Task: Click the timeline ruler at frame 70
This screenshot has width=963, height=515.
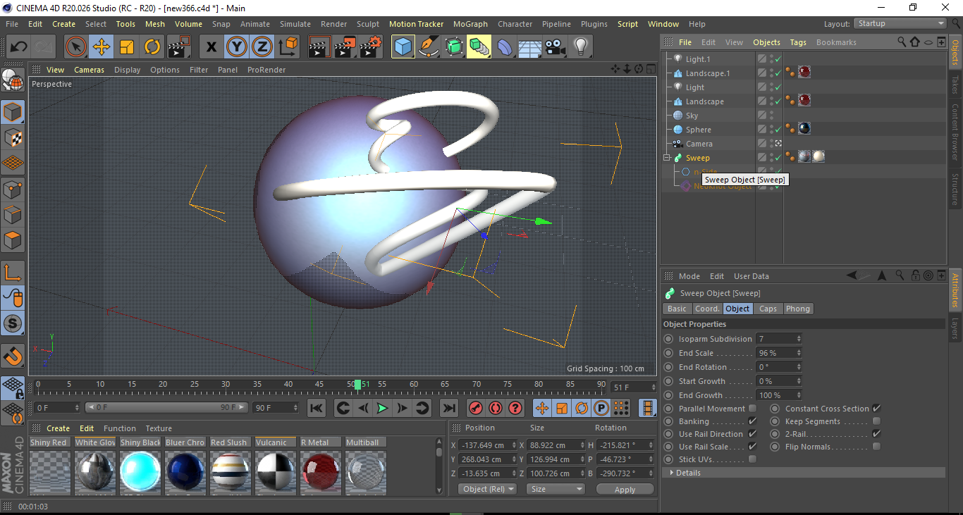Action: 477,385
